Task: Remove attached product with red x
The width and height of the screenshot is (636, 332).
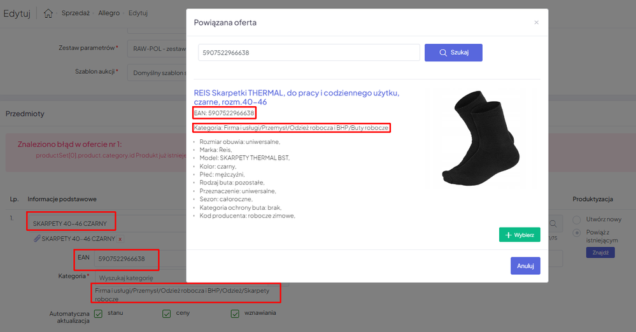Action: point(120,239)
